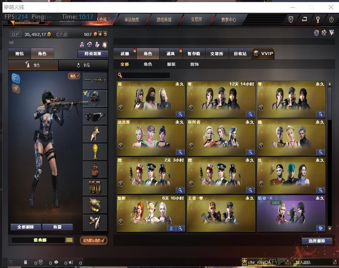Viewport: 339px width, 268px height.
Task: Filter by 全部 category
Action: point(125,64)
